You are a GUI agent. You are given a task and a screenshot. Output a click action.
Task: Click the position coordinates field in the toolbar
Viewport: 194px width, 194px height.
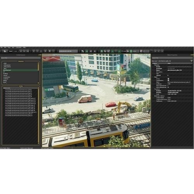click(68, 51)
